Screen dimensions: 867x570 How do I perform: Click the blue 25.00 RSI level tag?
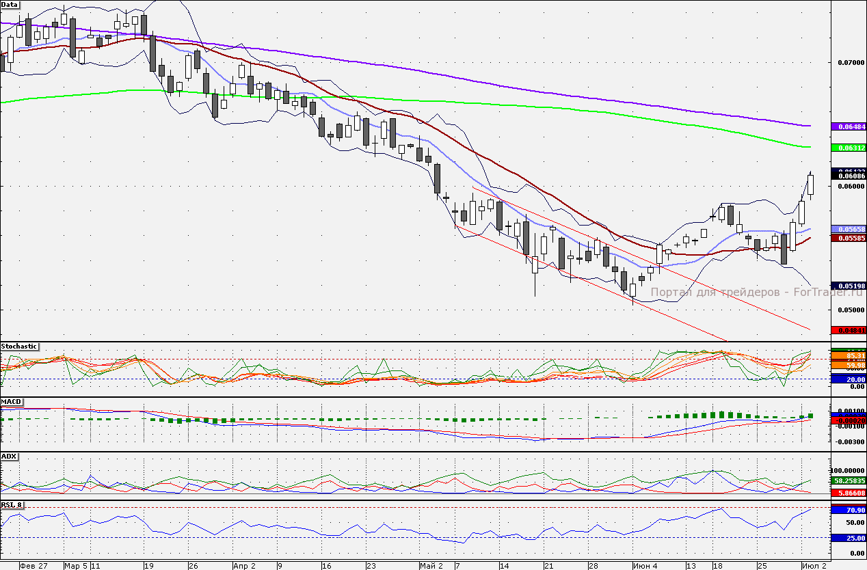pos(848,538)
